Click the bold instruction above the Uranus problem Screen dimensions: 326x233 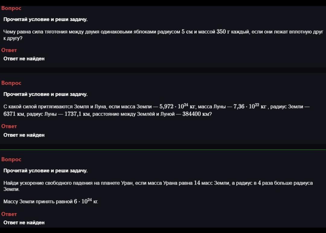(45, 171)
